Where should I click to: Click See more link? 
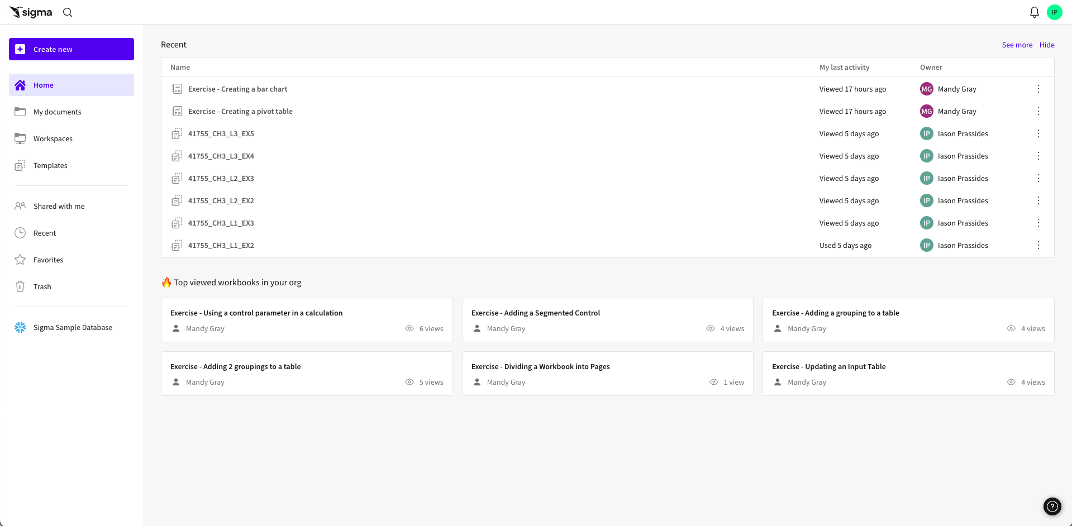point(1017,45)
